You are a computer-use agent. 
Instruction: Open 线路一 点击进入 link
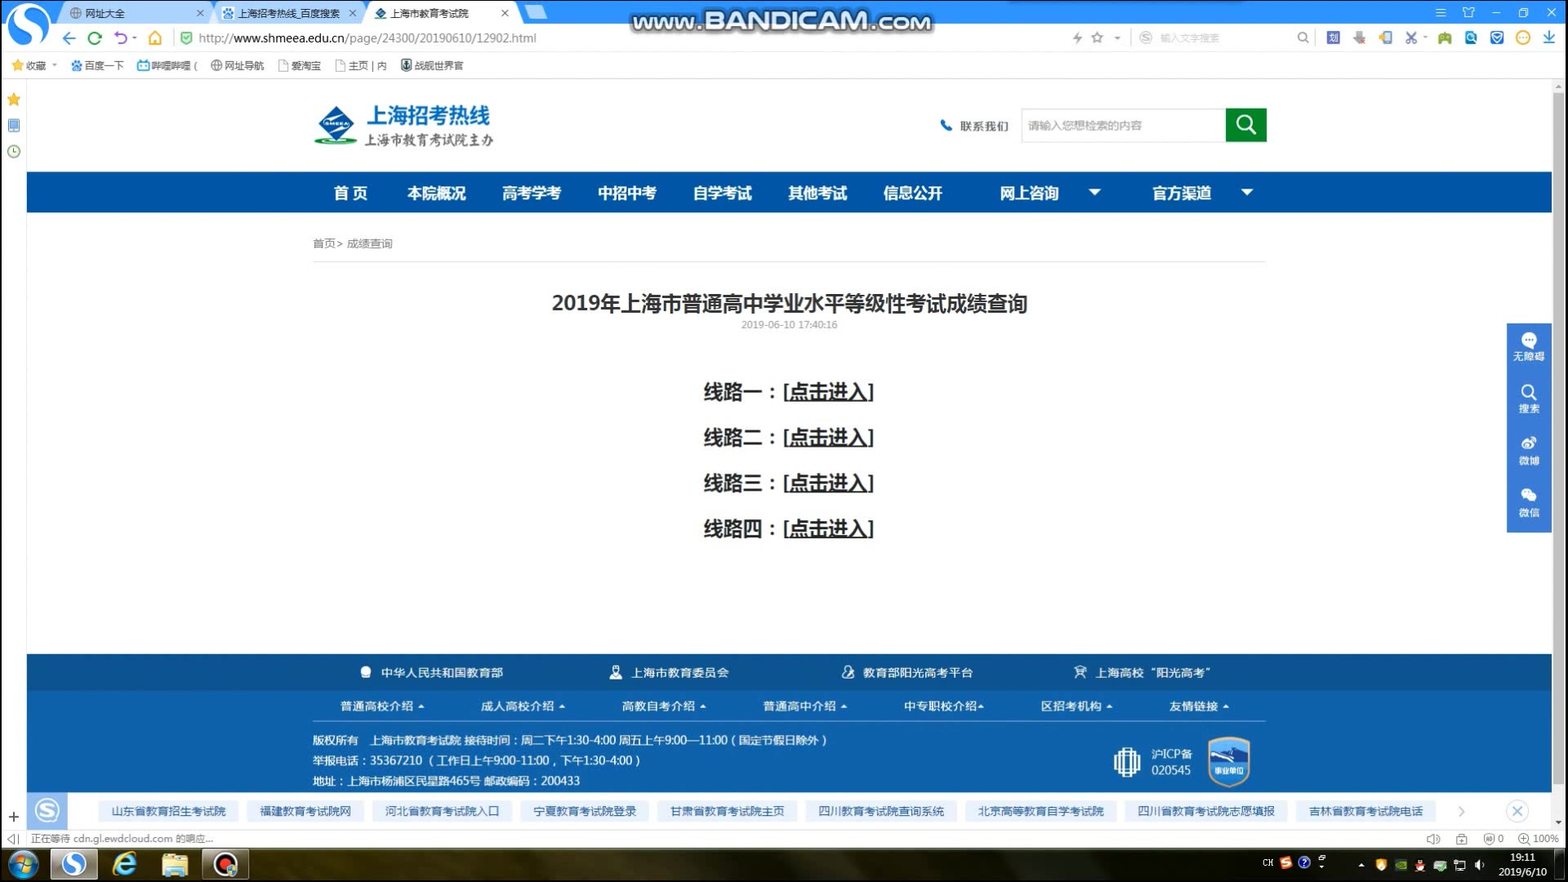click(827, 393)
